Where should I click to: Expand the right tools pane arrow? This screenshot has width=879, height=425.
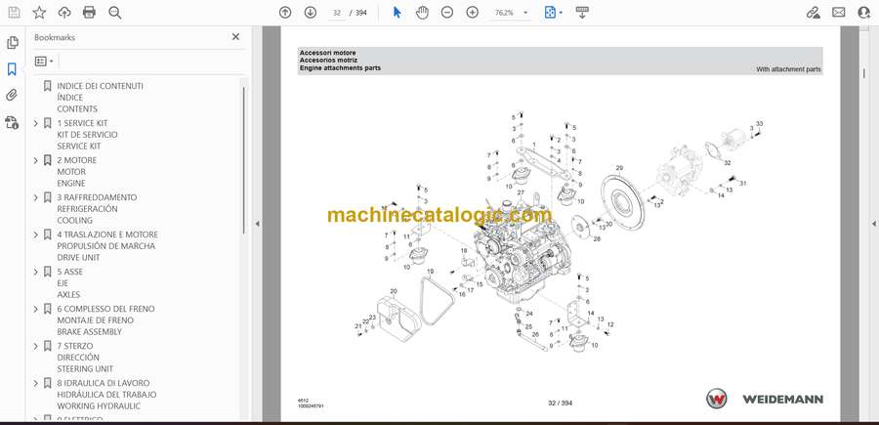pos(873,224)
